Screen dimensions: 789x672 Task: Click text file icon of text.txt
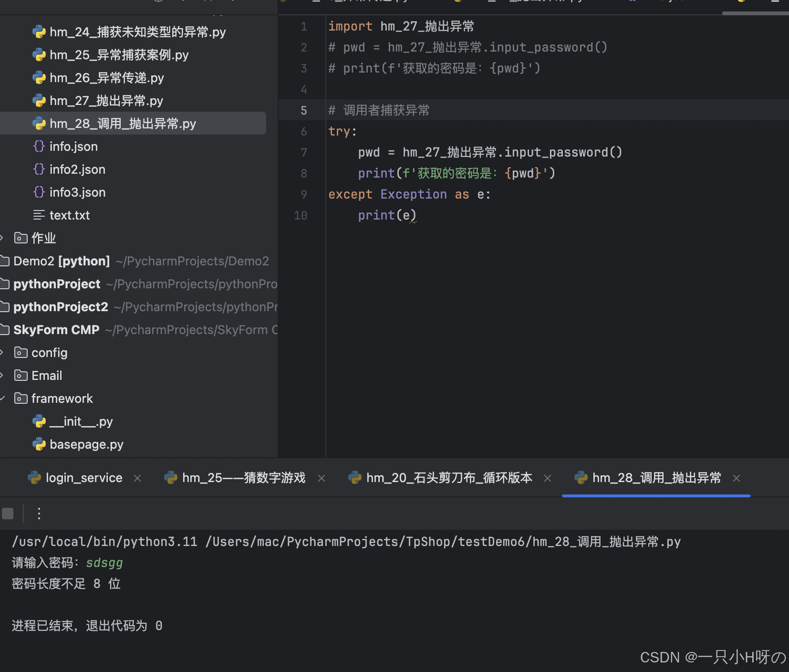[39, 215]
